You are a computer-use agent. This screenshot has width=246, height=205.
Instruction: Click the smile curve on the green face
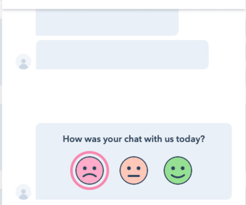(x=178, y=176)
